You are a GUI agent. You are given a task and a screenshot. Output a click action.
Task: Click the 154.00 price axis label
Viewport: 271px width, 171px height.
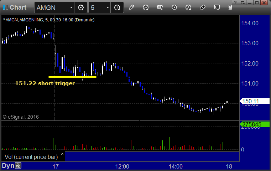(250, 23)
